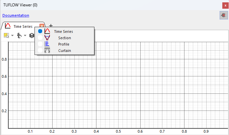Click the stacked layers icon in toolbar
The image size is (229, 135).
pos(32,35)
